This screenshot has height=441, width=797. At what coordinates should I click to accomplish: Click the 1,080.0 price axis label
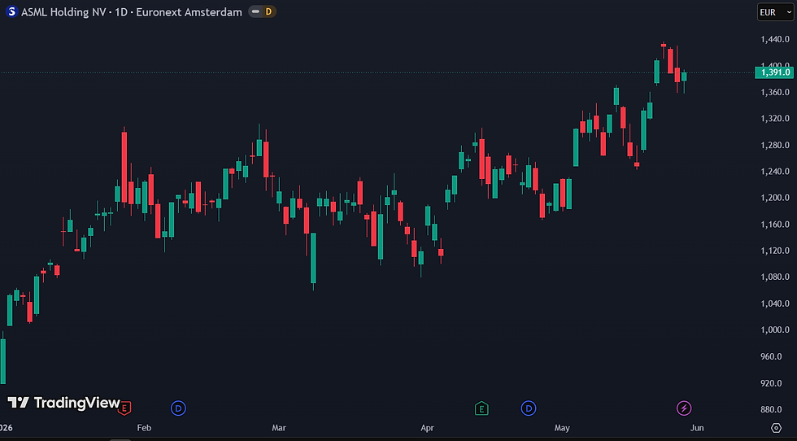(775, 277)
